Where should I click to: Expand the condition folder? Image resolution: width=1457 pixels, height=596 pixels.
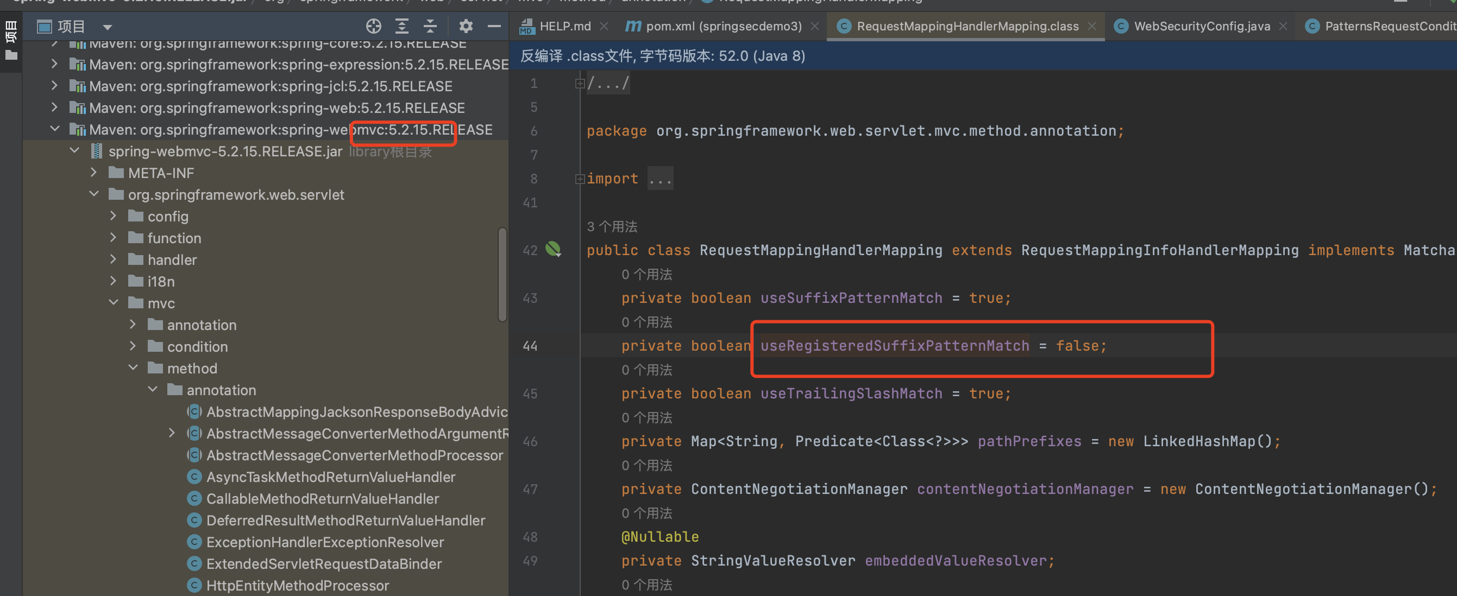pyautogui.click(x=133, y=346)
